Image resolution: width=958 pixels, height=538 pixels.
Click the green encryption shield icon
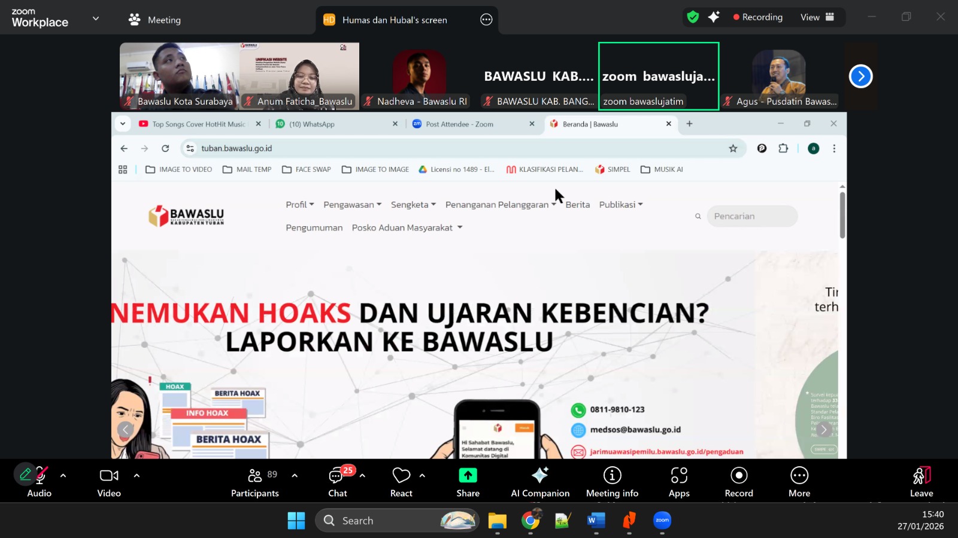click(693, 17)
